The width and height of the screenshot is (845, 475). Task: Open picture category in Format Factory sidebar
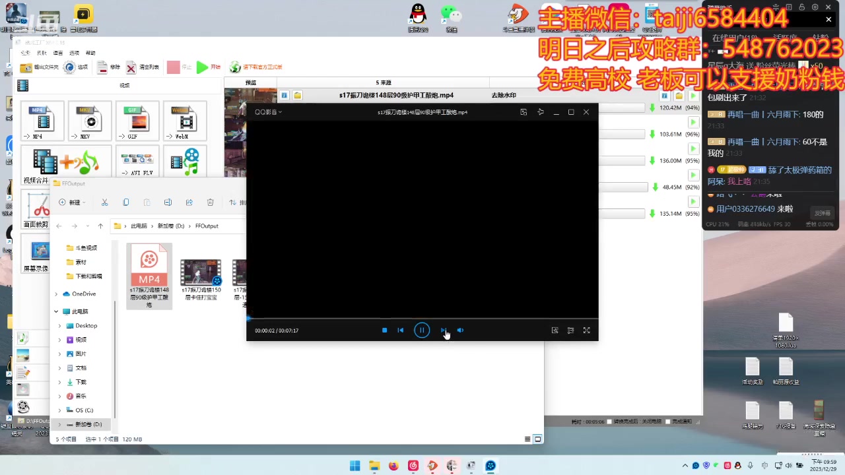point(23,356)
